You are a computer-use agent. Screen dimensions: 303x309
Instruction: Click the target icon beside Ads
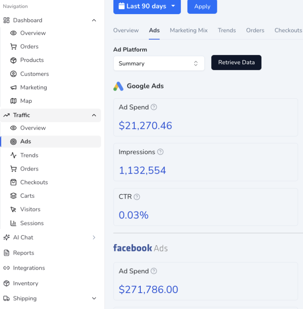[x=13, y=141]
